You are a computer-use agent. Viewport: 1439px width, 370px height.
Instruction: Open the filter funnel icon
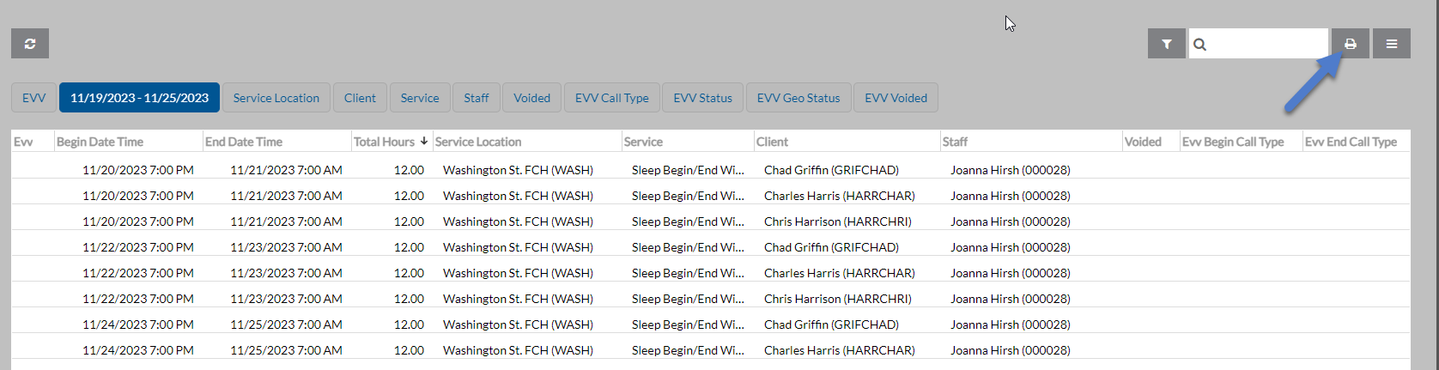[x=1166, y=44]
